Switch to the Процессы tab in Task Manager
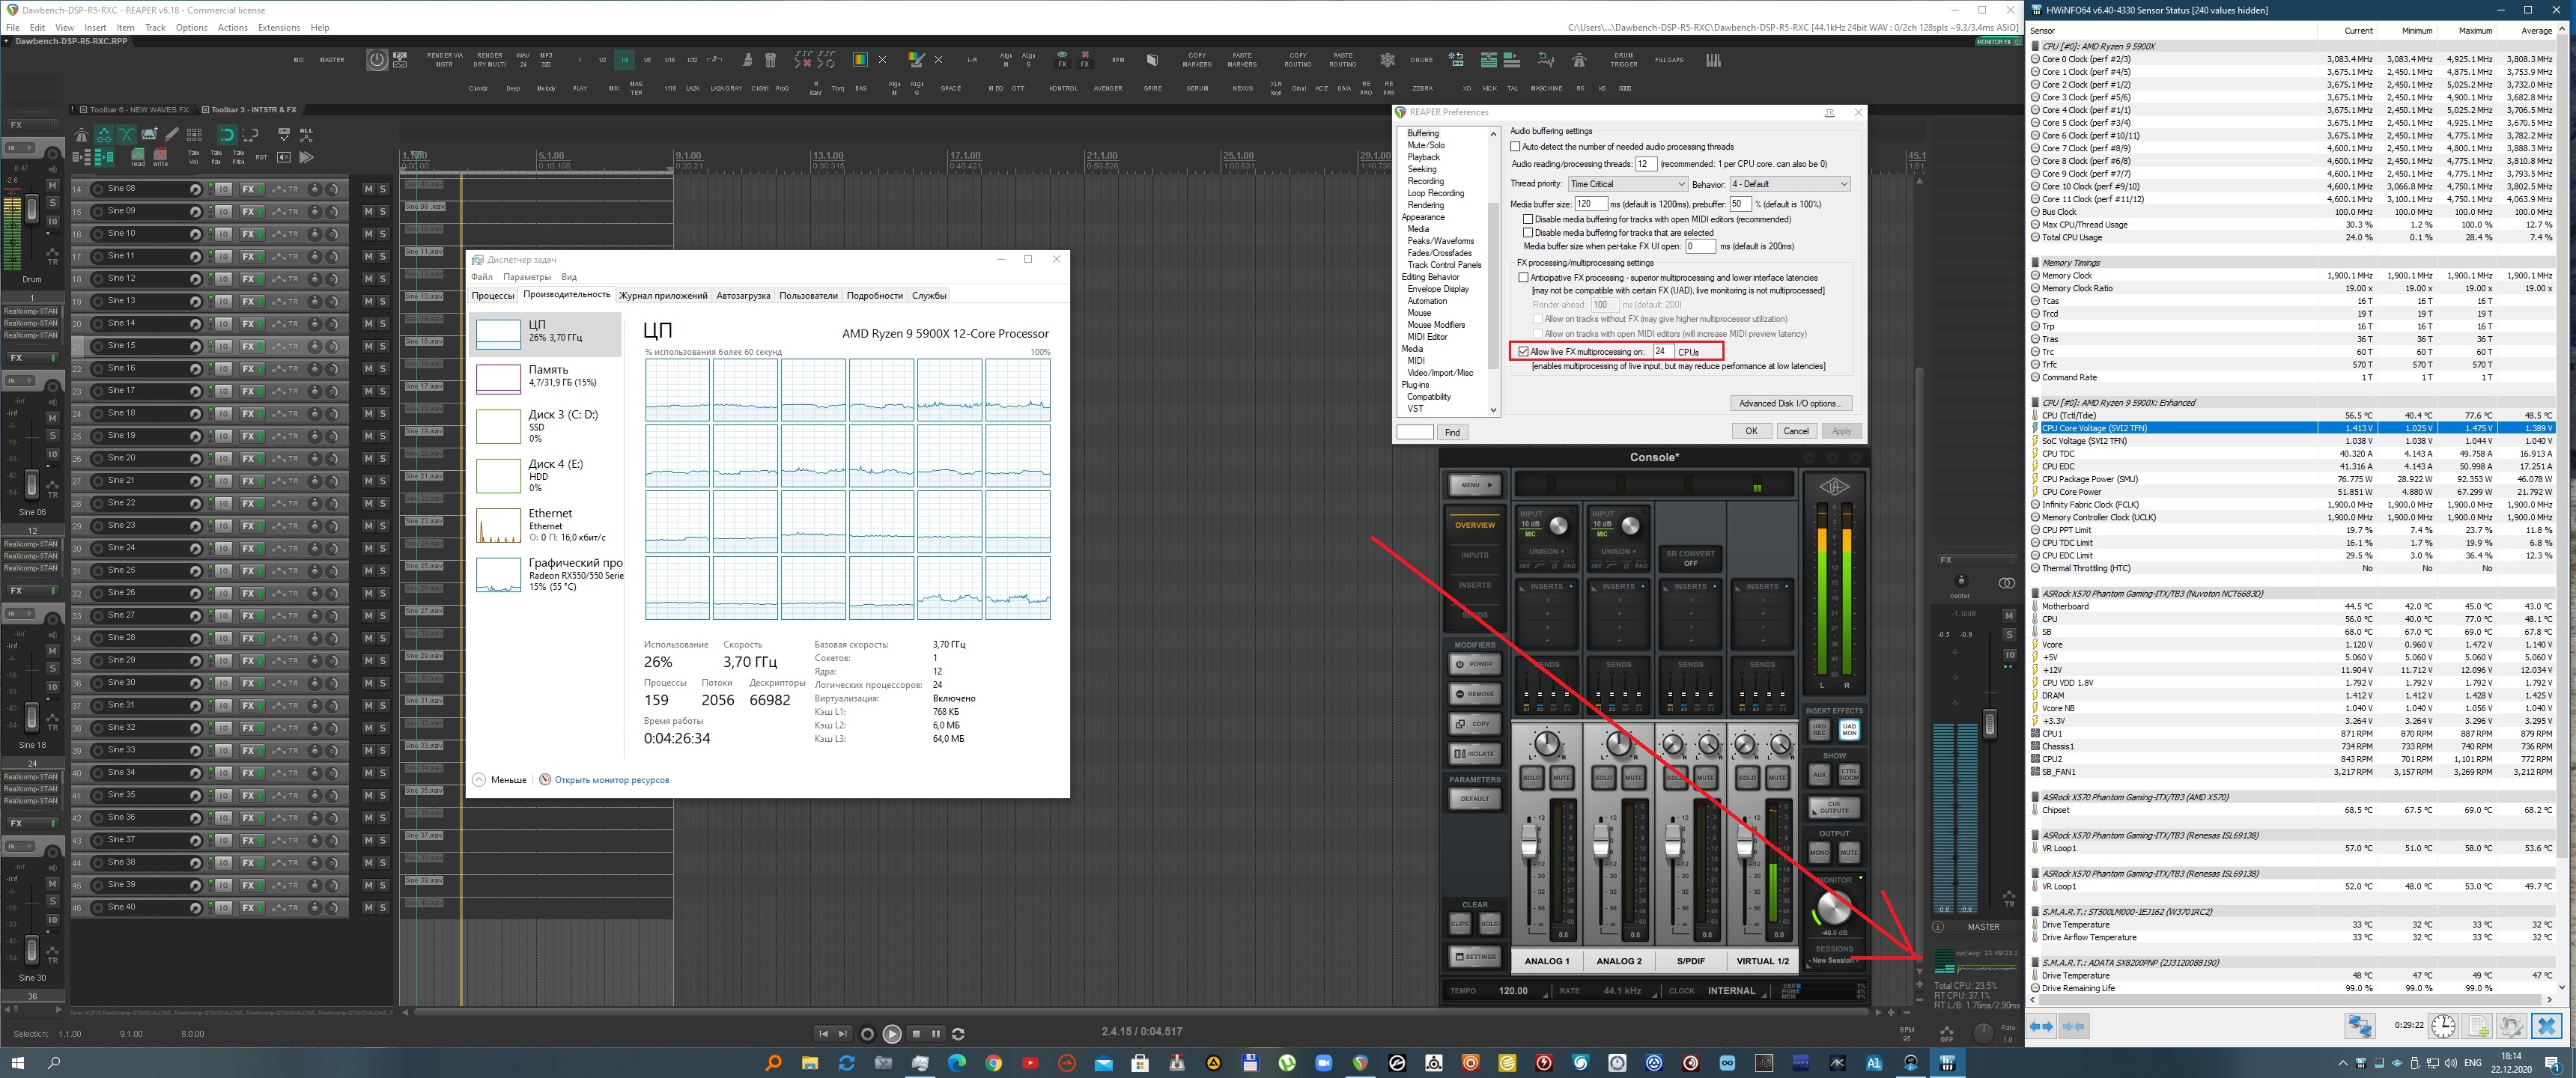2576x1078 pixels. 493,296
